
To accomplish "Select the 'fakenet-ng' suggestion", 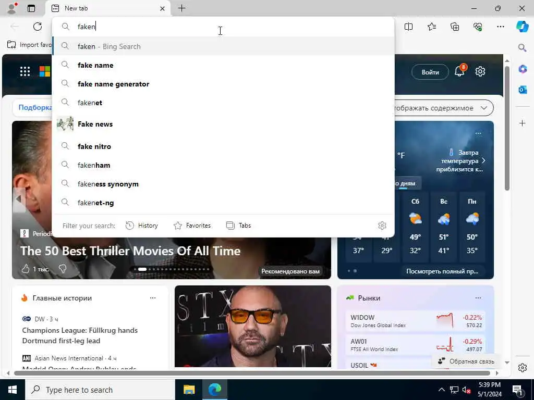I will click(x=223, y=203).
